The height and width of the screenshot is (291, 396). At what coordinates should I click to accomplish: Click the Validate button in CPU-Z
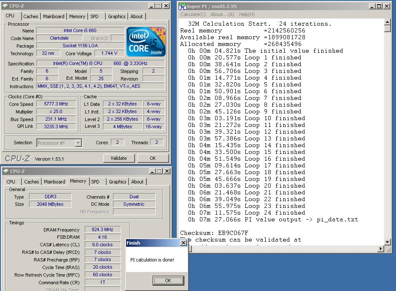pyautogui.click(x=119, y=158)
